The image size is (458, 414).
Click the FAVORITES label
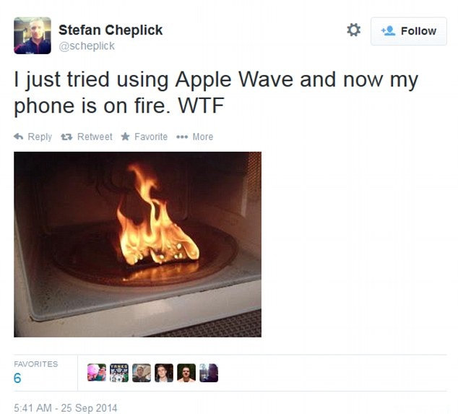point(35,364)
